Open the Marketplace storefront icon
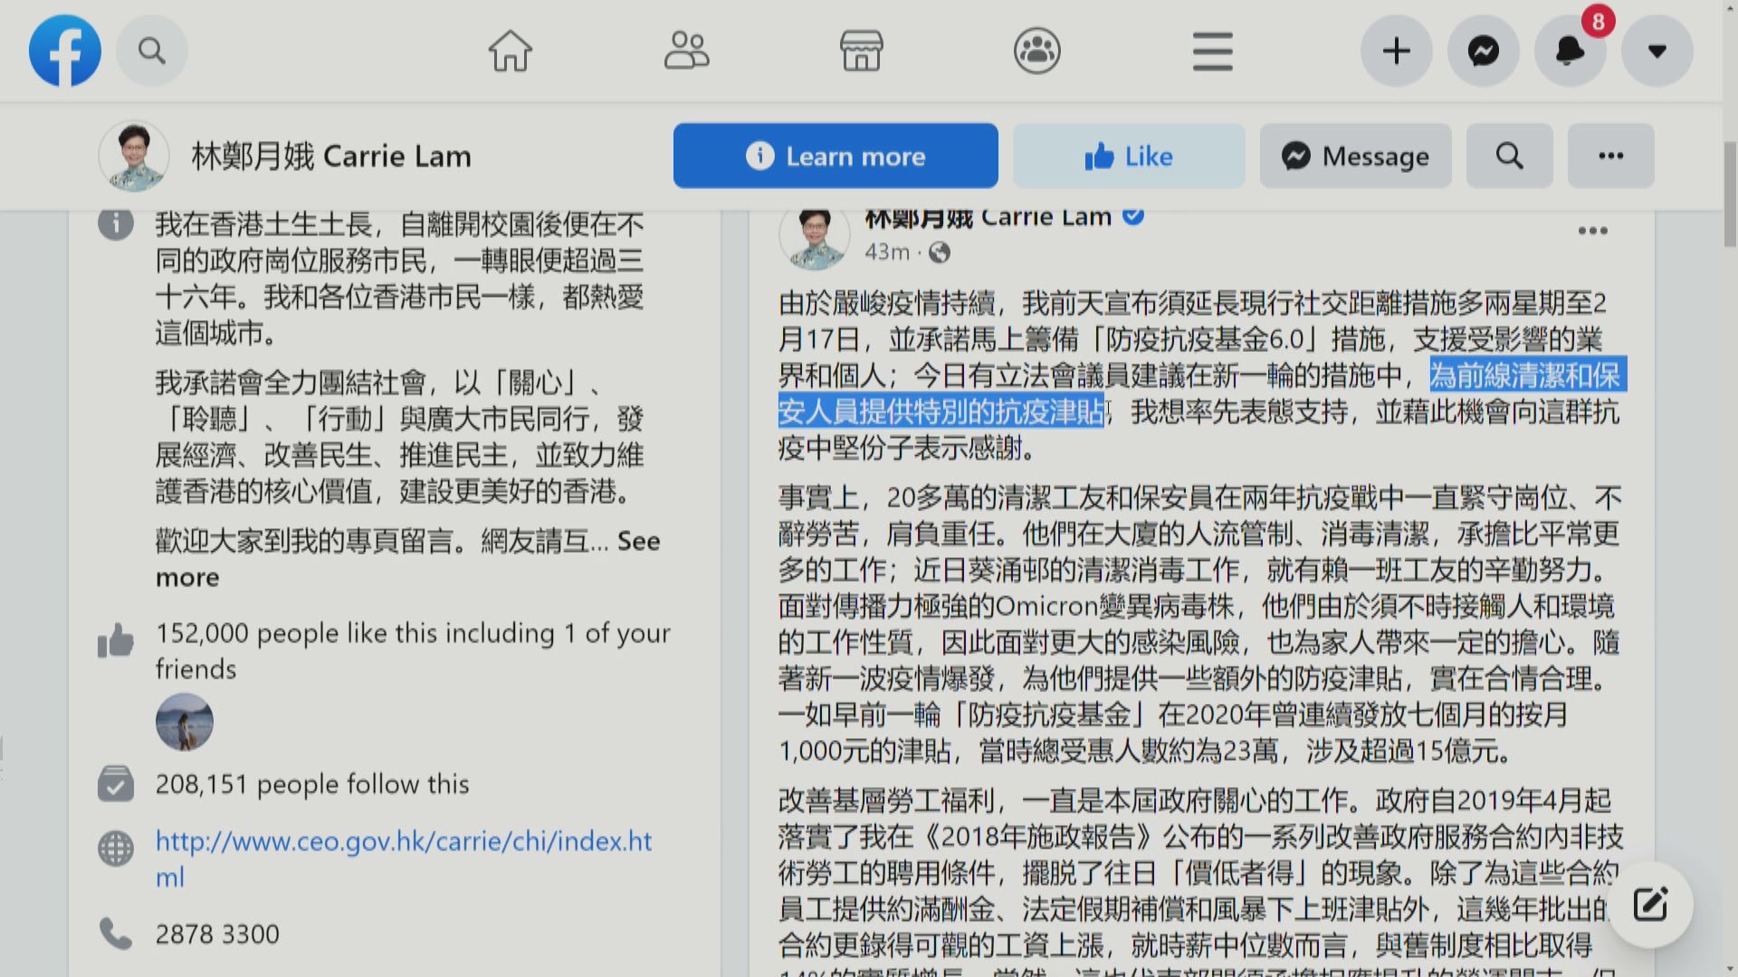This screenshot has height=977, width=1738. coord(861,51)
